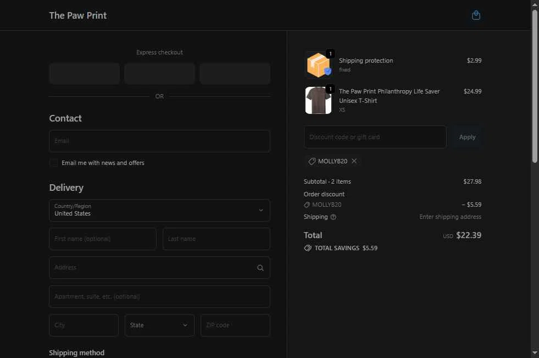Click the Subtotal · 2 items label

point(327,181)
